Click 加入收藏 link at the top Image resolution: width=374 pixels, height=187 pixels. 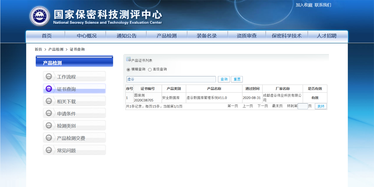coord(304,5)
